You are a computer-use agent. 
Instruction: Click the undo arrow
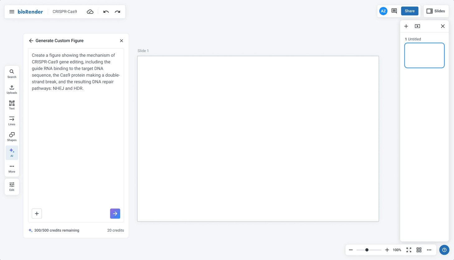click(106, 12)
